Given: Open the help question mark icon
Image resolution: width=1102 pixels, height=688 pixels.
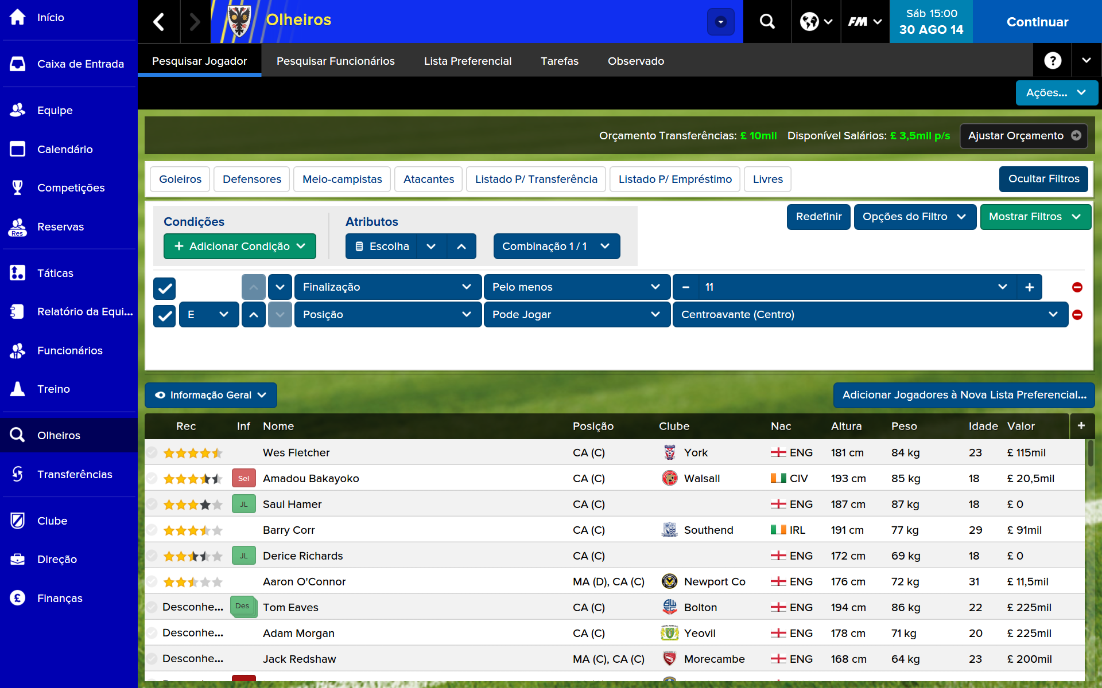Looking at the screenshot, I should click(1052, 61).
